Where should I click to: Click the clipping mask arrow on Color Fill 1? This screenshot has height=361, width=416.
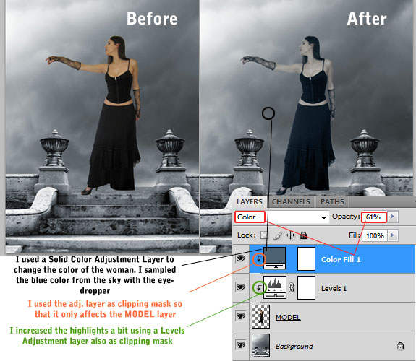(x=259, y=260)
